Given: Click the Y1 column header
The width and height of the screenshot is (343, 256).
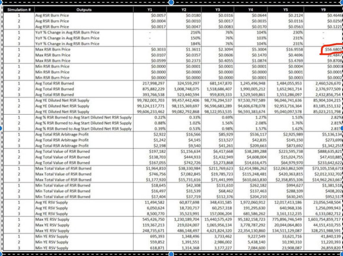Looking at the screenshot, I should (150, 10).
